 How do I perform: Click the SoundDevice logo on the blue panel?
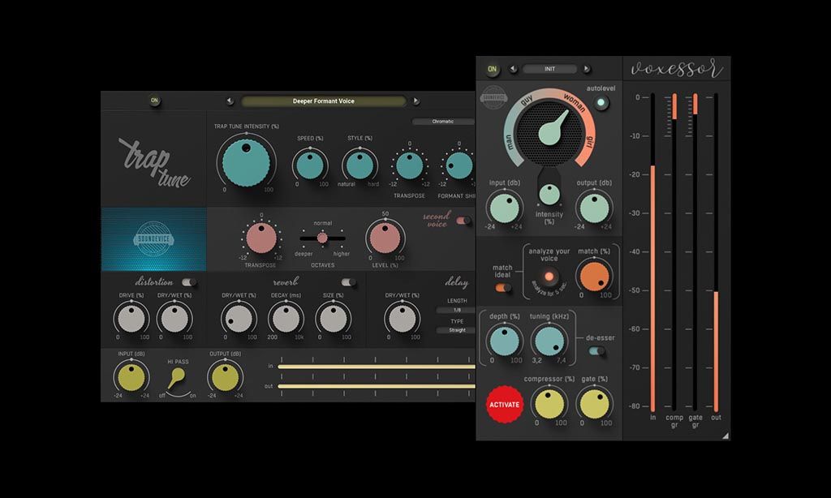(x=153, y=239)
